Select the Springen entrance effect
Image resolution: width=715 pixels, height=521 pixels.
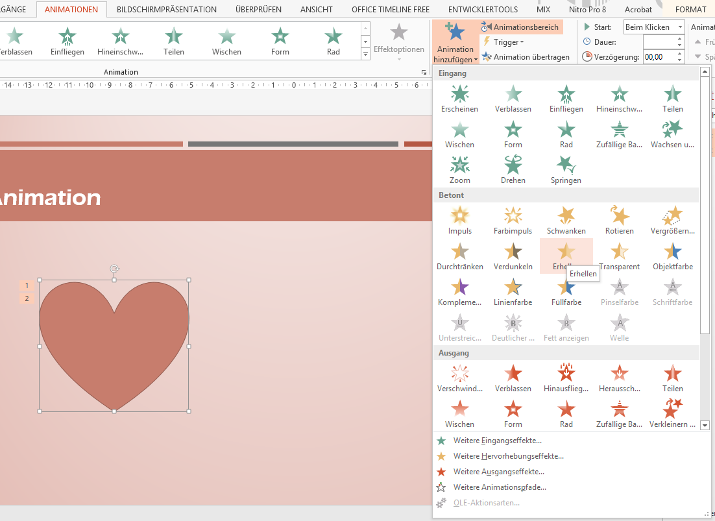pos(566,170)
